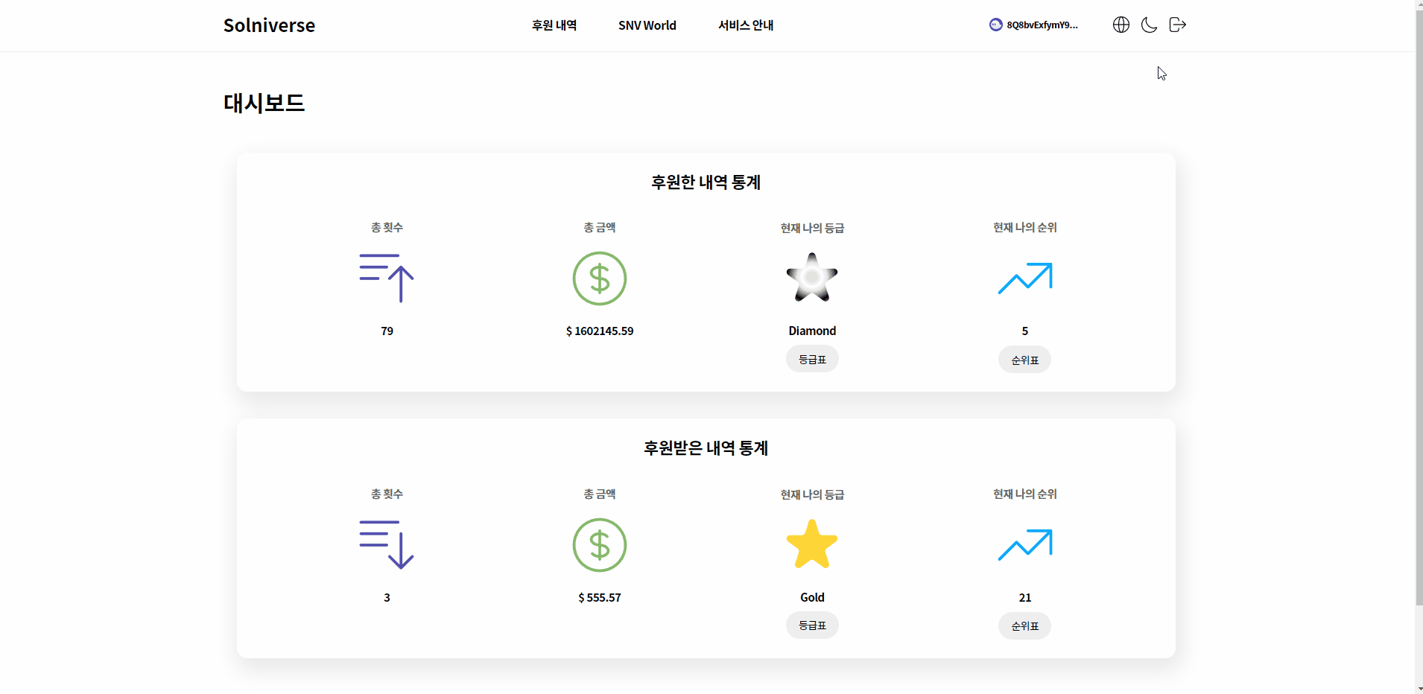Image resolution: width=1423 pixels, height=694 pixels.
Task: Click the trend arrow icon above rank 5
Action: pyautogui.click(x=1025, y=278)
